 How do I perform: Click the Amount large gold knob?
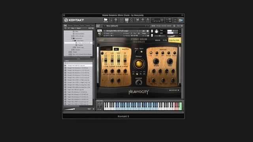tap(139, 64)
